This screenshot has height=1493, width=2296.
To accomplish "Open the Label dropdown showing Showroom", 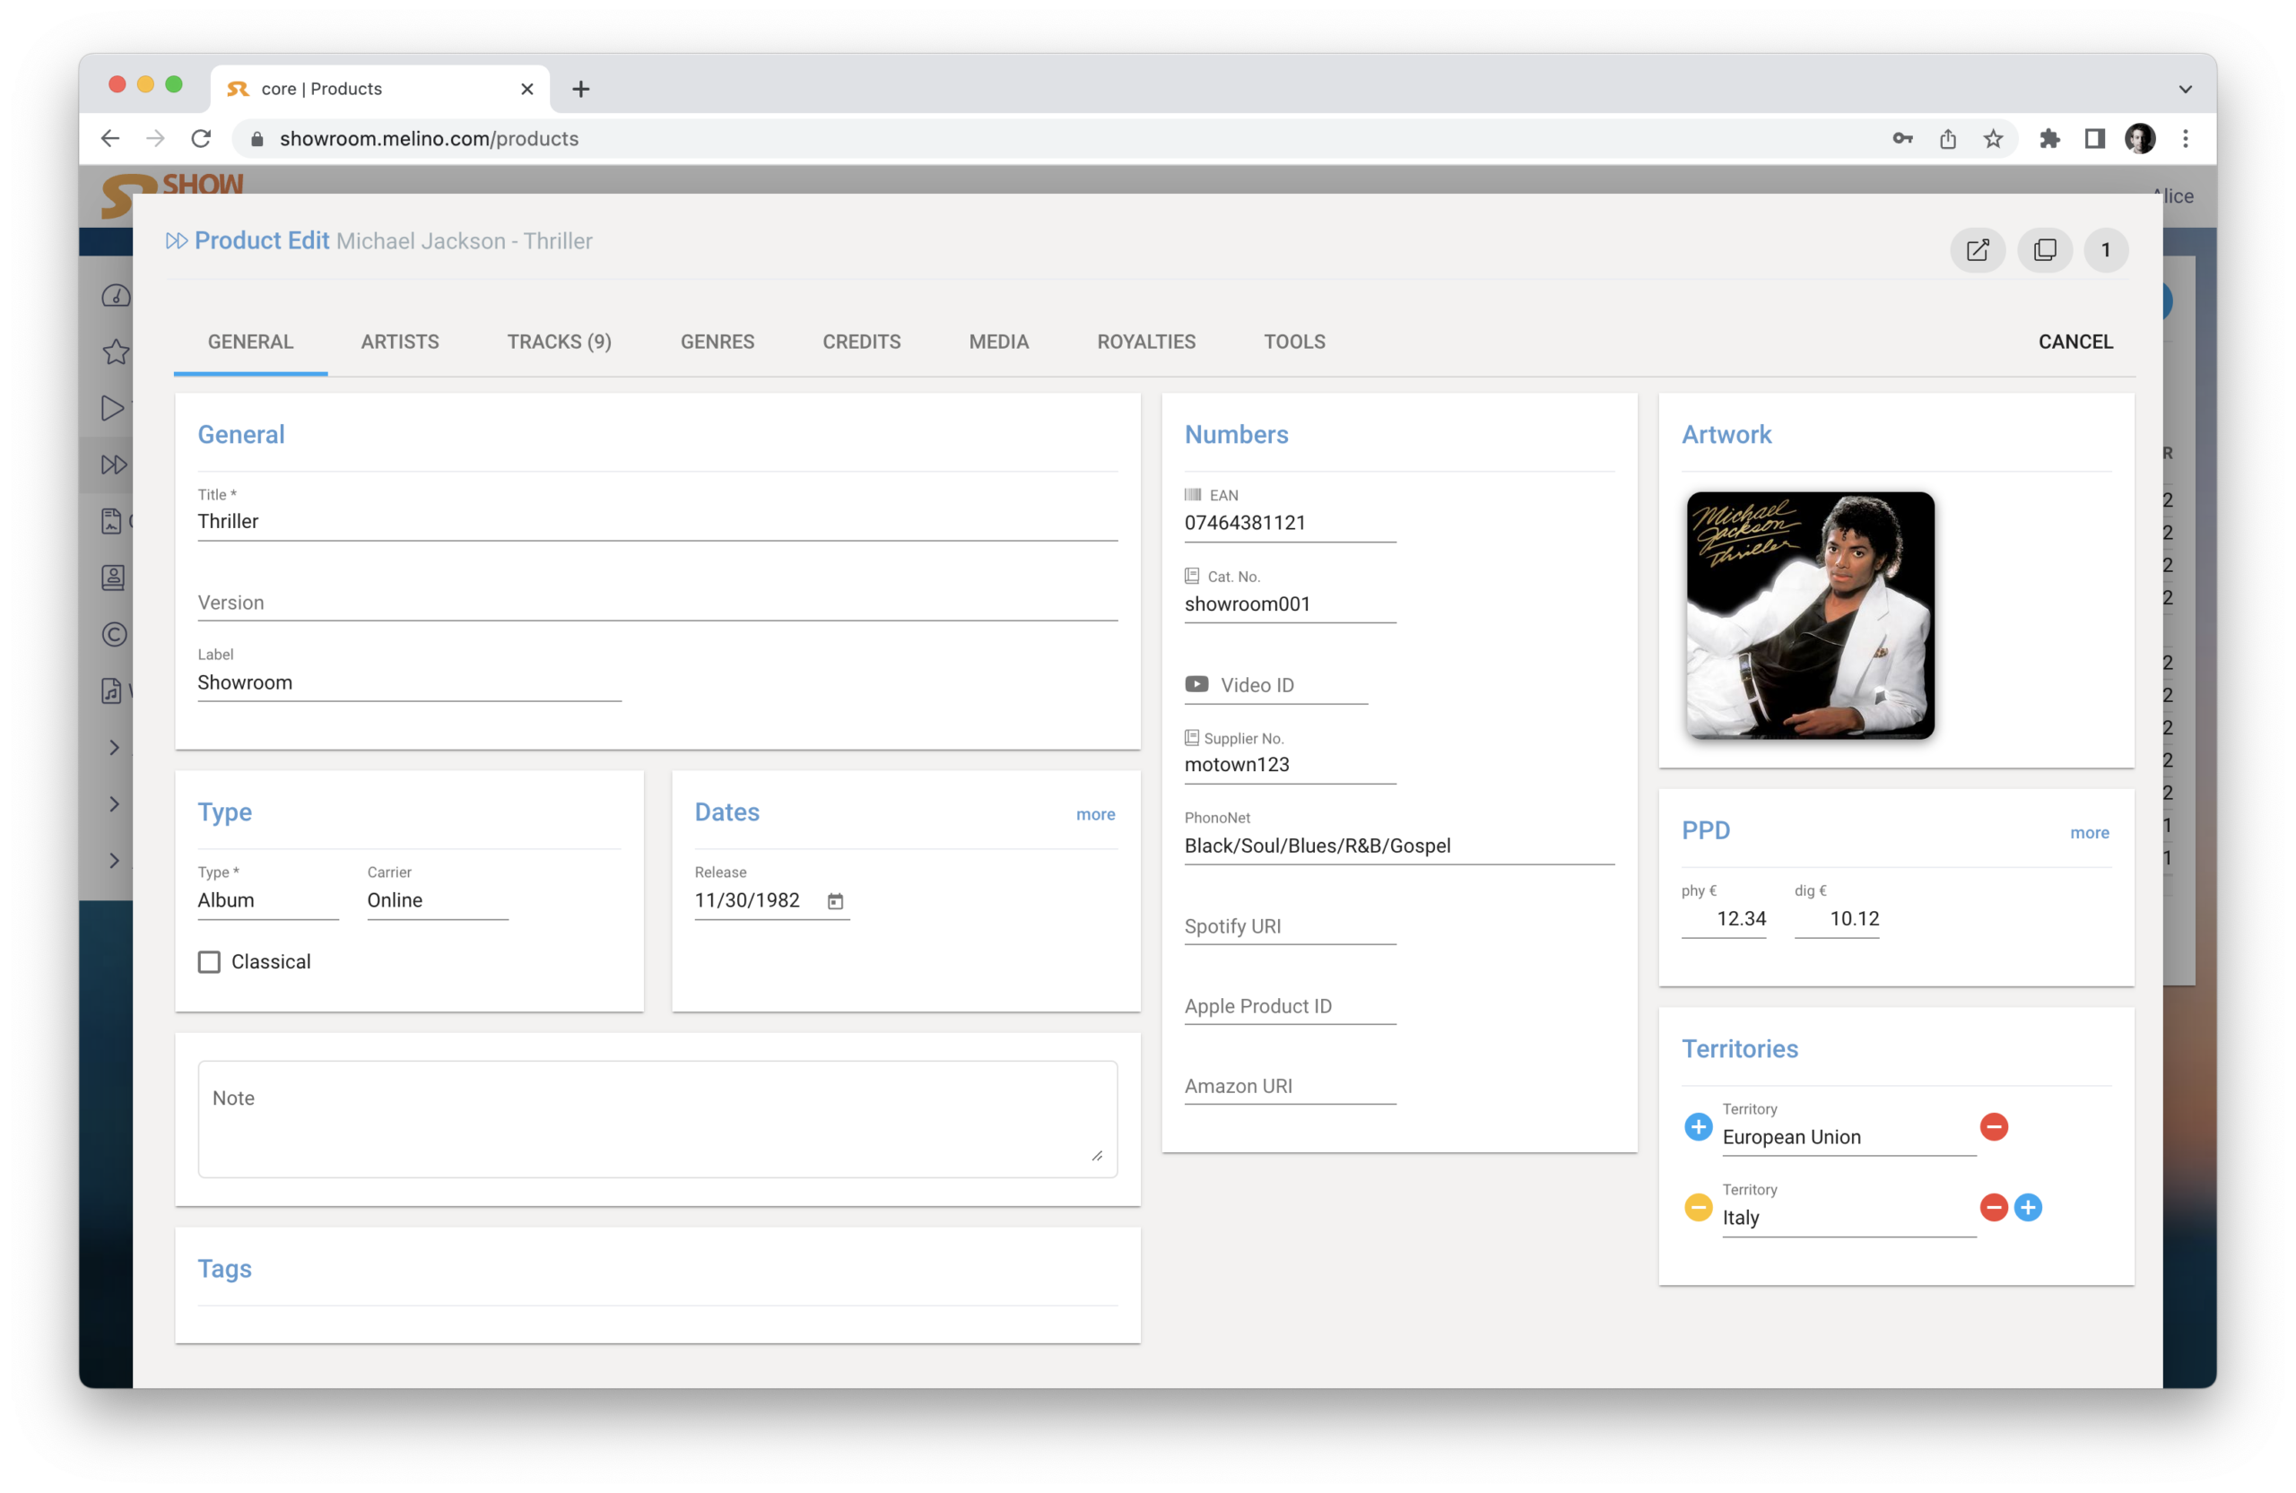I will click(x=408, y=683).
